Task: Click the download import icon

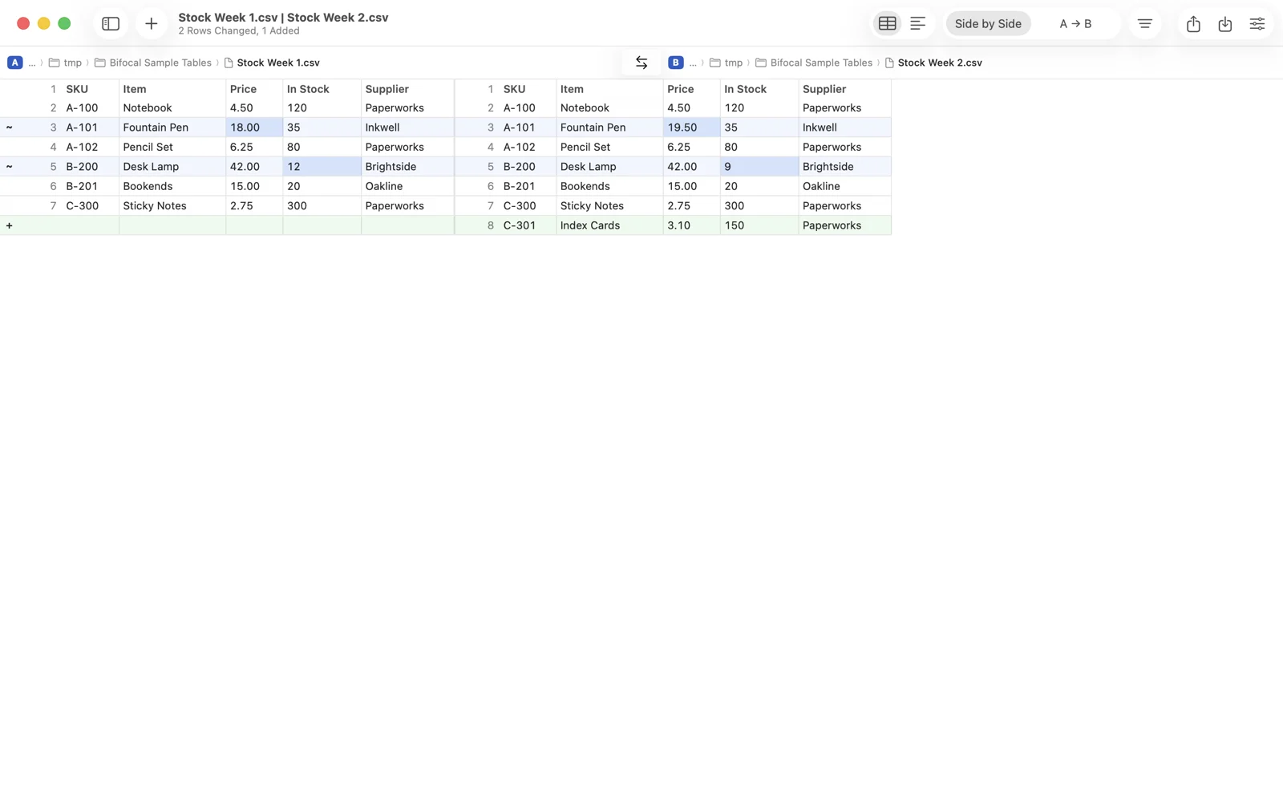Action: 1224,23
